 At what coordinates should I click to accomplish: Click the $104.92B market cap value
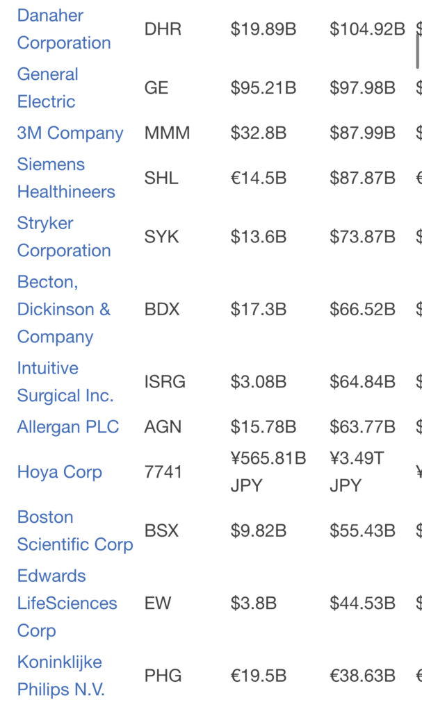(367, 29)
